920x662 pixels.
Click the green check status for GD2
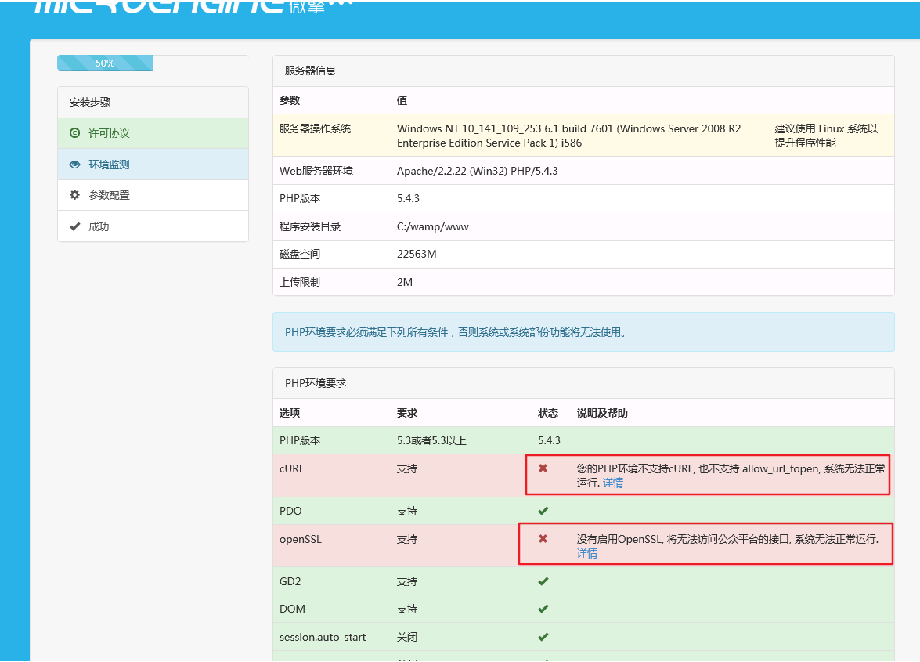click(543, 581)
